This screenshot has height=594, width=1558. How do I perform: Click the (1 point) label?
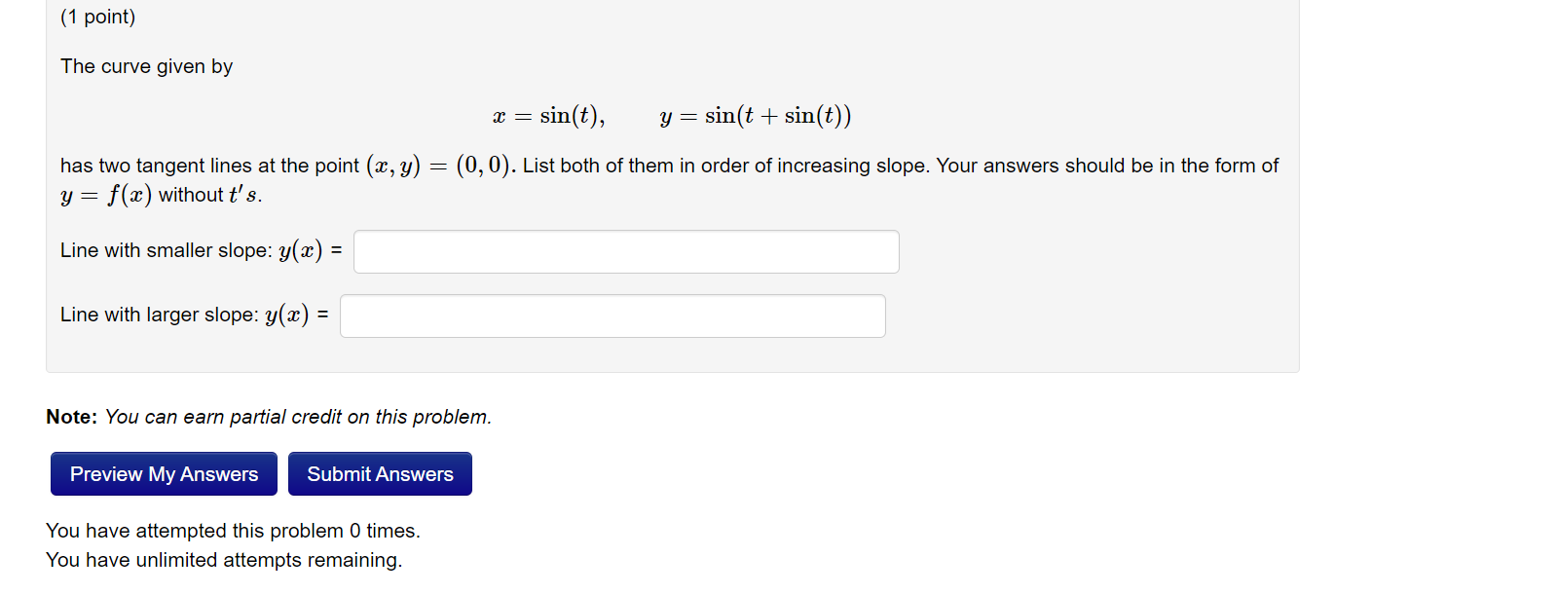[97, 17]
